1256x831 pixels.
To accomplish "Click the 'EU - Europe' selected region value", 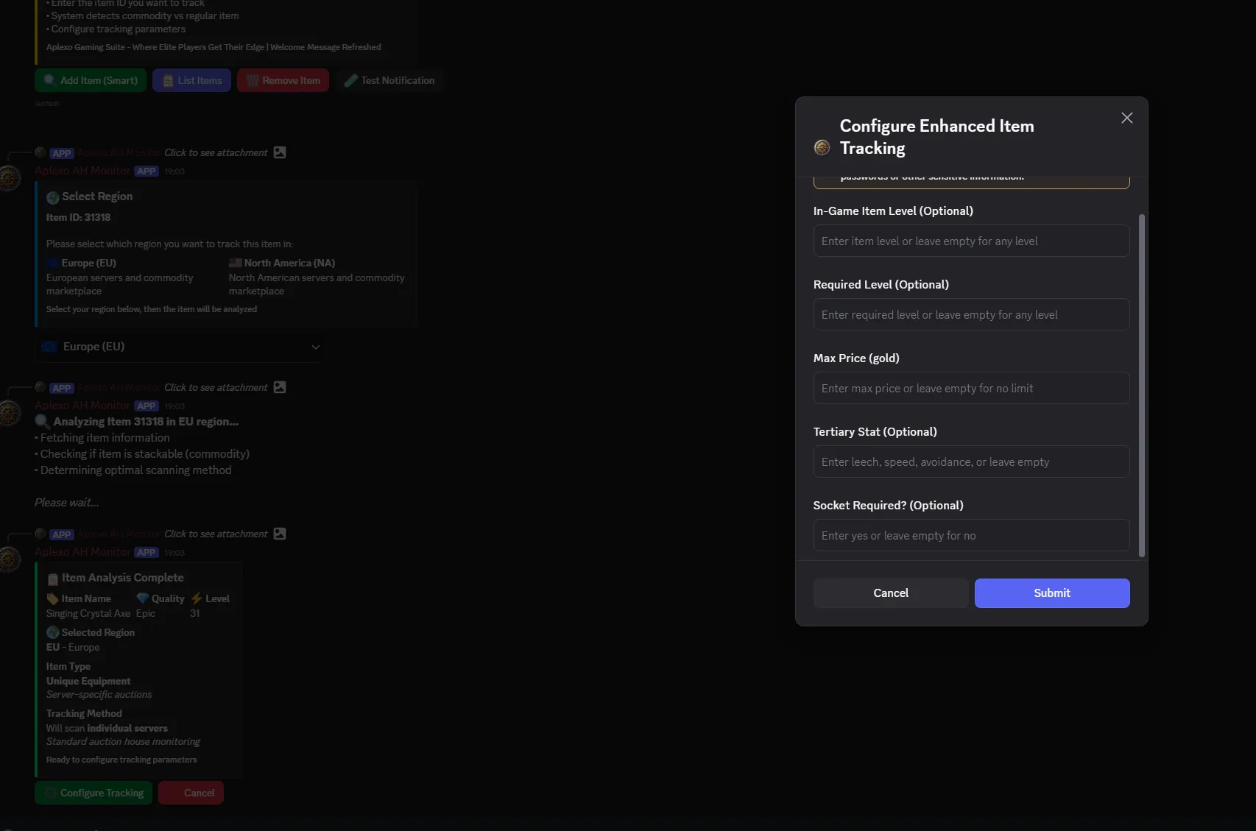I will point(73,647).
